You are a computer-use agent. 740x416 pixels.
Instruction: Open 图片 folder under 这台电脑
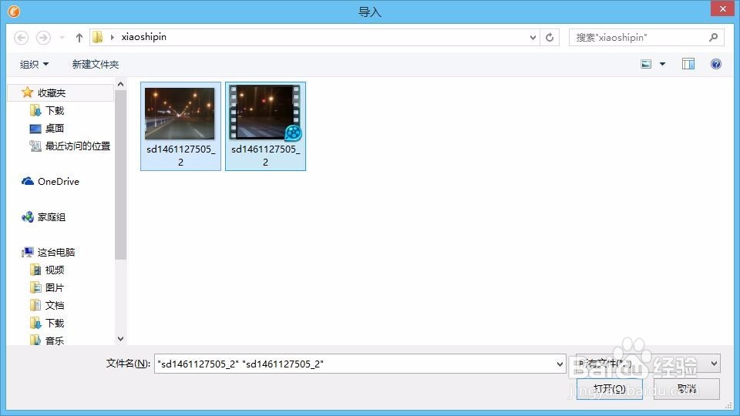click(x=55, y=287)
